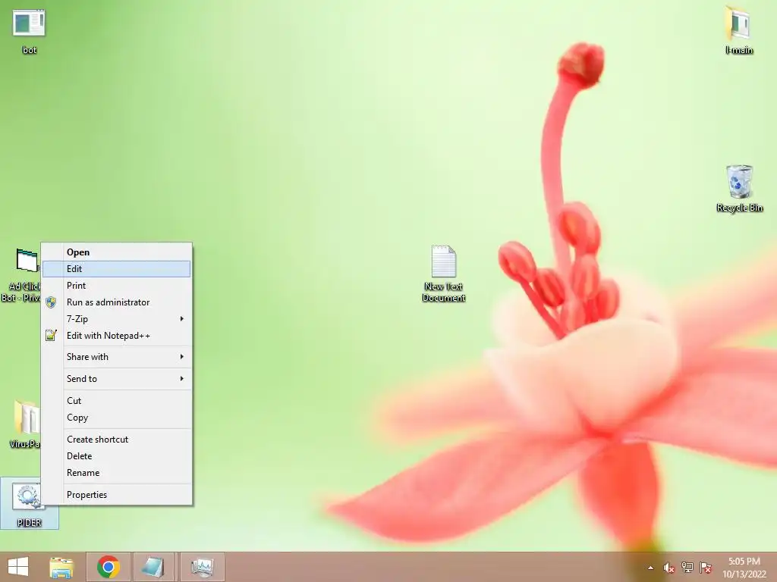
Task: Open the Windows Start button
Action: click(18, 567)
